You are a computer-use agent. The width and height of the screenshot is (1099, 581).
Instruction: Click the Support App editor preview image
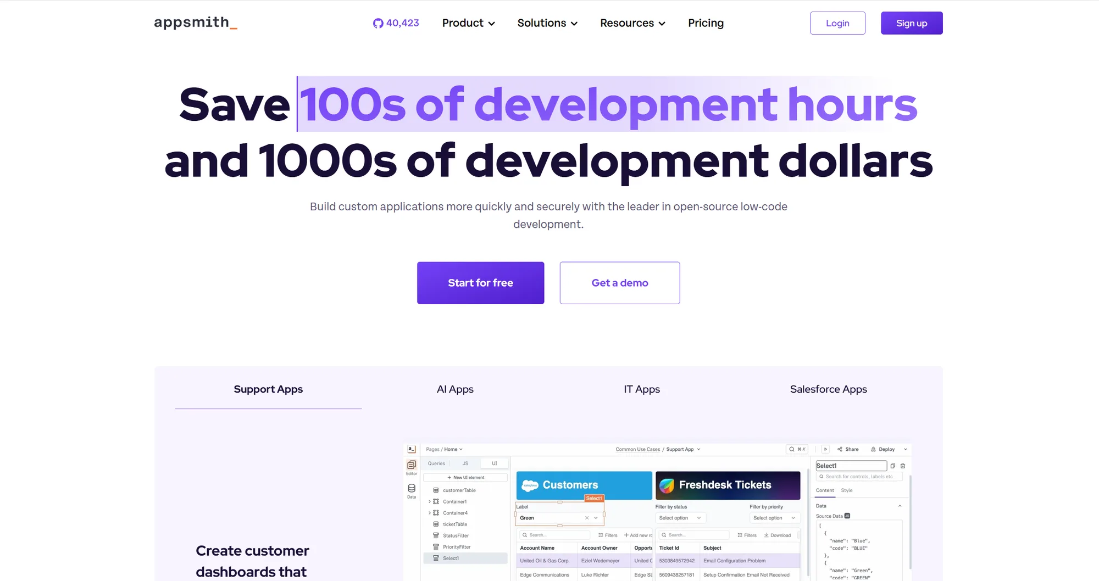click(x=657, y=512)
